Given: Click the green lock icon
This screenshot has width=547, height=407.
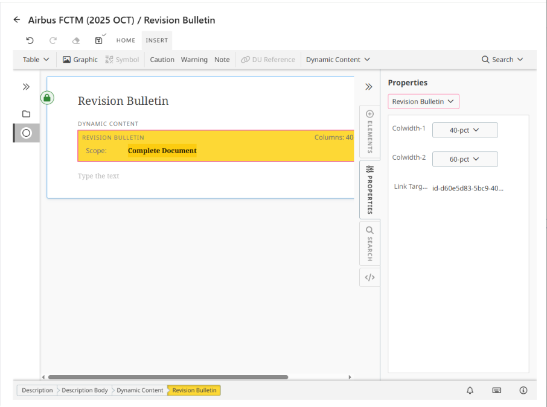Looking at the screenshot, I should pyautogui.click(x=47, y=98).
